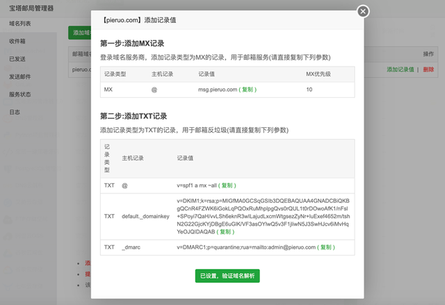Select the _dmarc host record cell
This screenshot has height=305, width=445.
(131, 247)
